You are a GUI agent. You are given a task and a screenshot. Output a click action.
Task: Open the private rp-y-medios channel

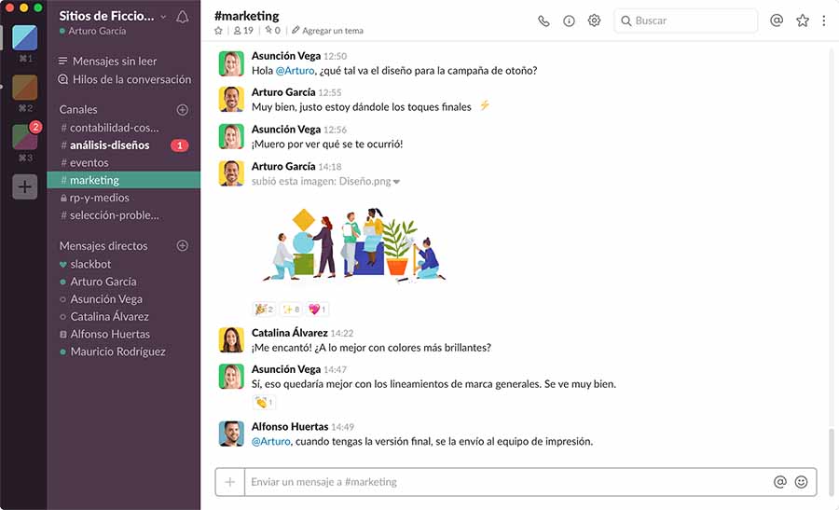(124, 198)
